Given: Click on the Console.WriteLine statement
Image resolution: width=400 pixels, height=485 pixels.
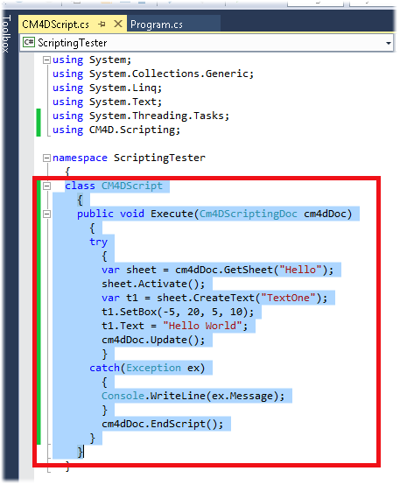Looking at the screenshot, I should point(193,397).
